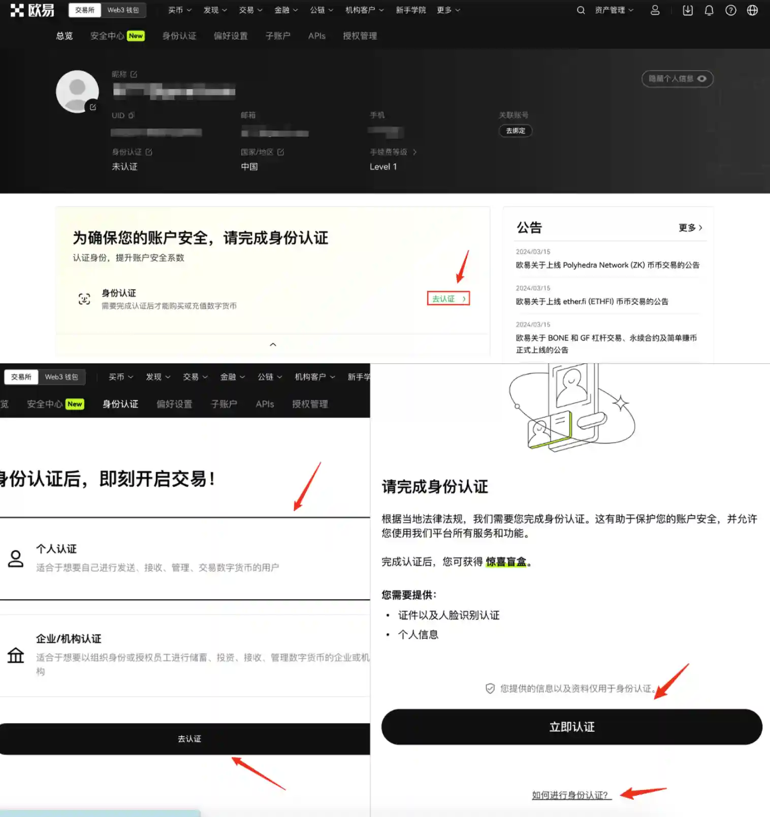Open the 资产管理 dropdown
770x817 pixels.
tap(615, 10)
